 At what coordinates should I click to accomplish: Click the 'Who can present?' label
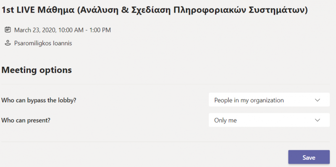tap(26, 120)
